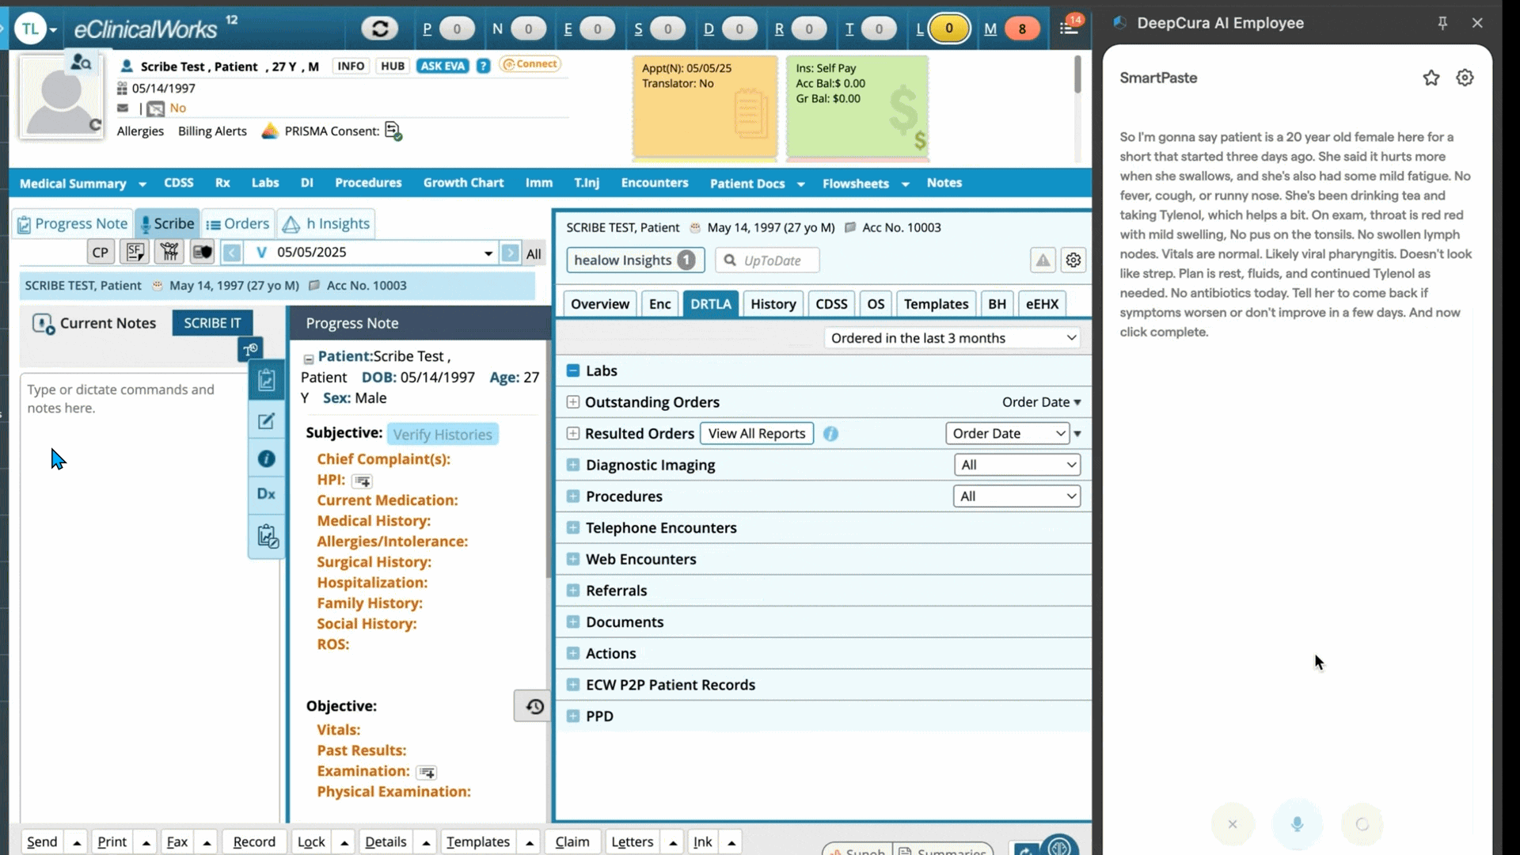Expand the Procedures section
The height and width of the screenshot is (855, 1520).
(x=573, y=496)
